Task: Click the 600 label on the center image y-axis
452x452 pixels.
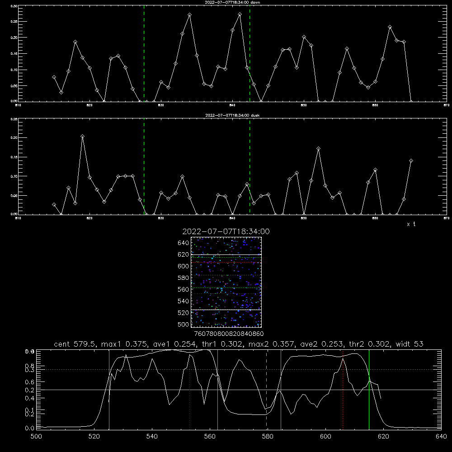Action: (184, 266)
